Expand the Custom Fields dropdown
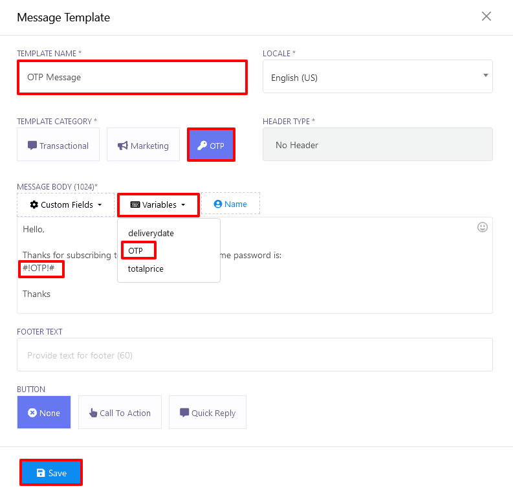This screenshot has height=495, width=513. 66,204
